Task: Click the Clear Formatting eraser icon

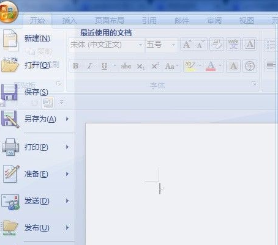Action: pyautogui.click(x=216, y=44)
